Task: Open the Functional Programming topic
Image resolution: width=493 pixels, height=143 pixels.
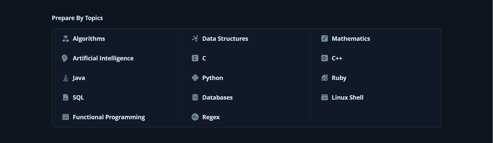Action: [x=109, y=117]
